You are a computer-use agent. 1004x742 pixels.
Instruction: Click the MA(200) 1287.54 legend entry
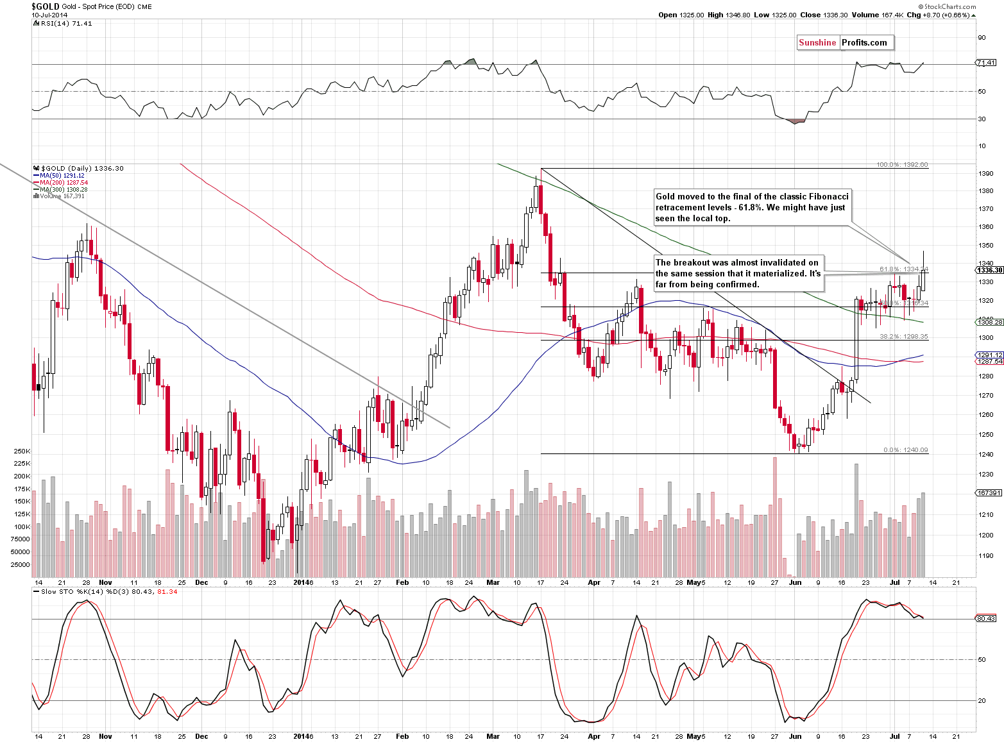64,183
